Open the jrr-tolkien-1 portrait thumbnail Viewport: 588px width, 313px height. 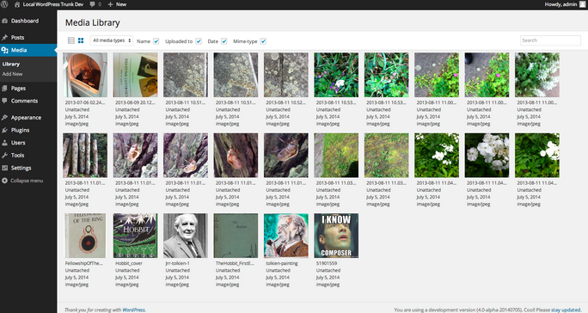tap(186, 236)
